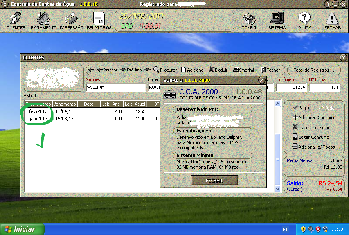Jump to last record arrow
The height and width of the screenshot is (235, 349).
[147, 70]
